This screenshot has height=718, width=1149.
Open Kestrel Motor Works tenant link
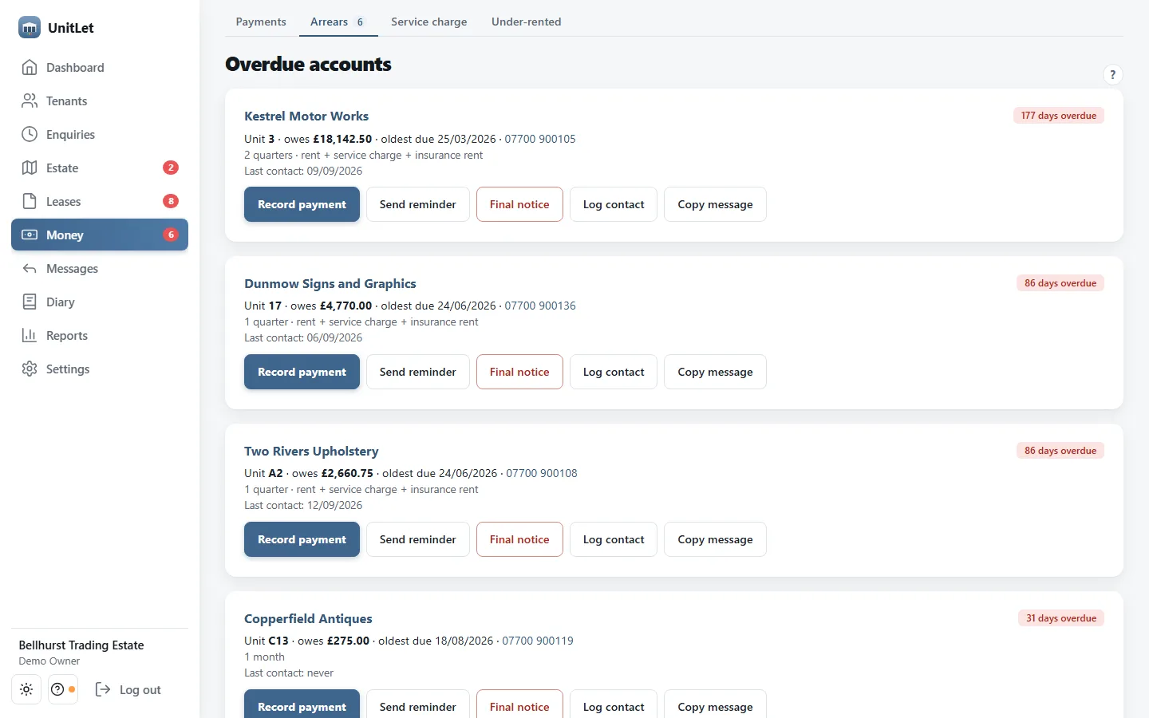click(306, 116)
